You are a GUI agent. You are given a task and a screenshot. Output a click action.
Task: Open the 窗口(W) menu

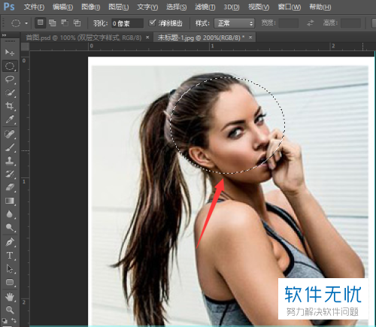(290, 7)
